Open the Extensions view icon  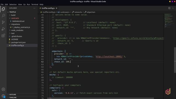pos(3,35)
